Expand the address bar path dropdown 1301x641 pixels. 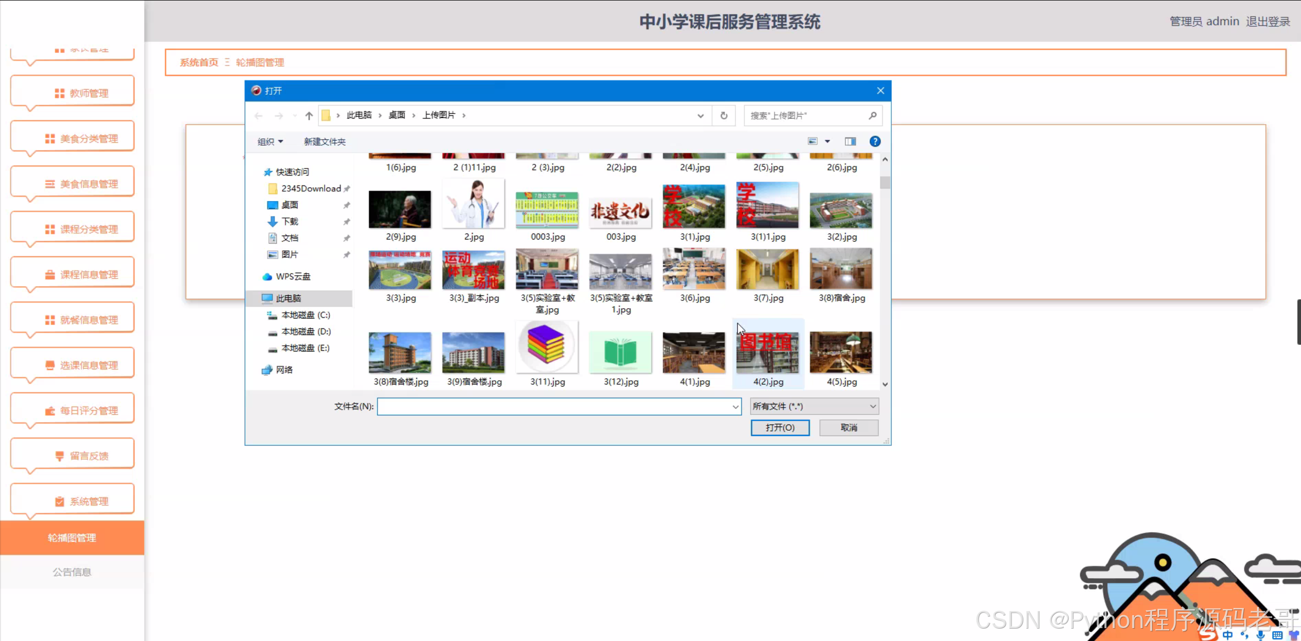[700, 115]
